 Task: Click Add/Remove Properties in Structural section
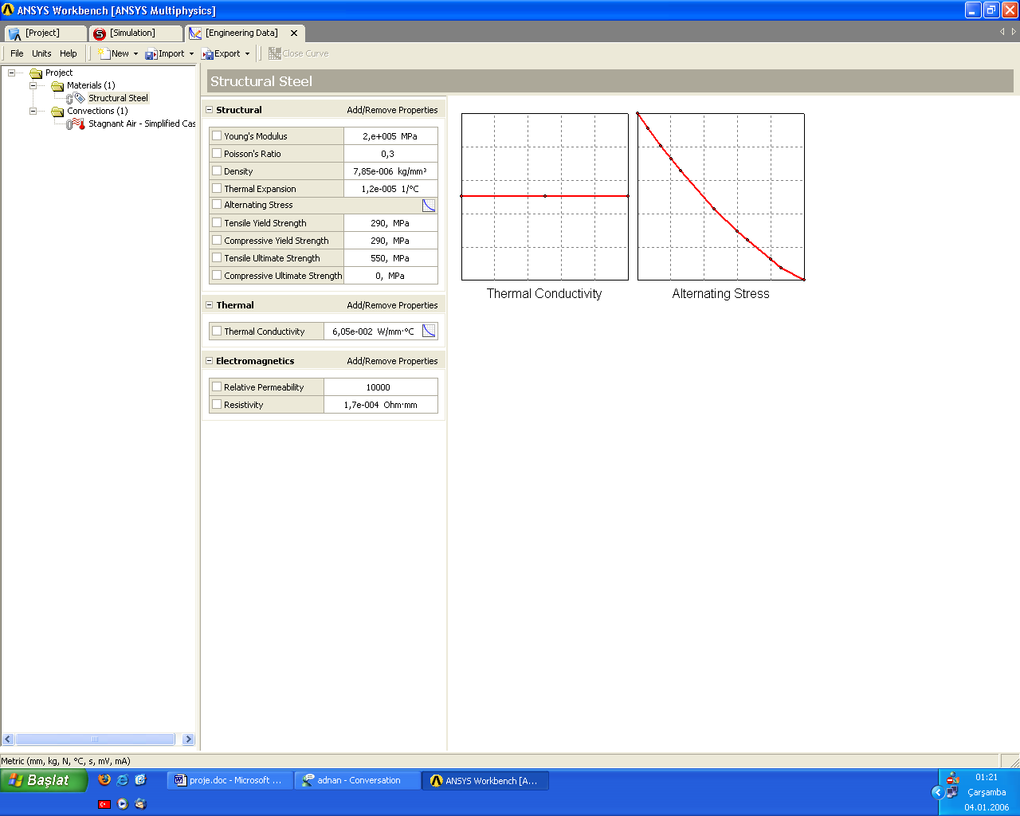[392, 110]
